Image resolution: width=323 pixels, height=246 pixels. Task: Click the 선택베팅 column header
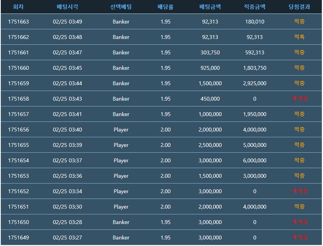click(121, 7)
